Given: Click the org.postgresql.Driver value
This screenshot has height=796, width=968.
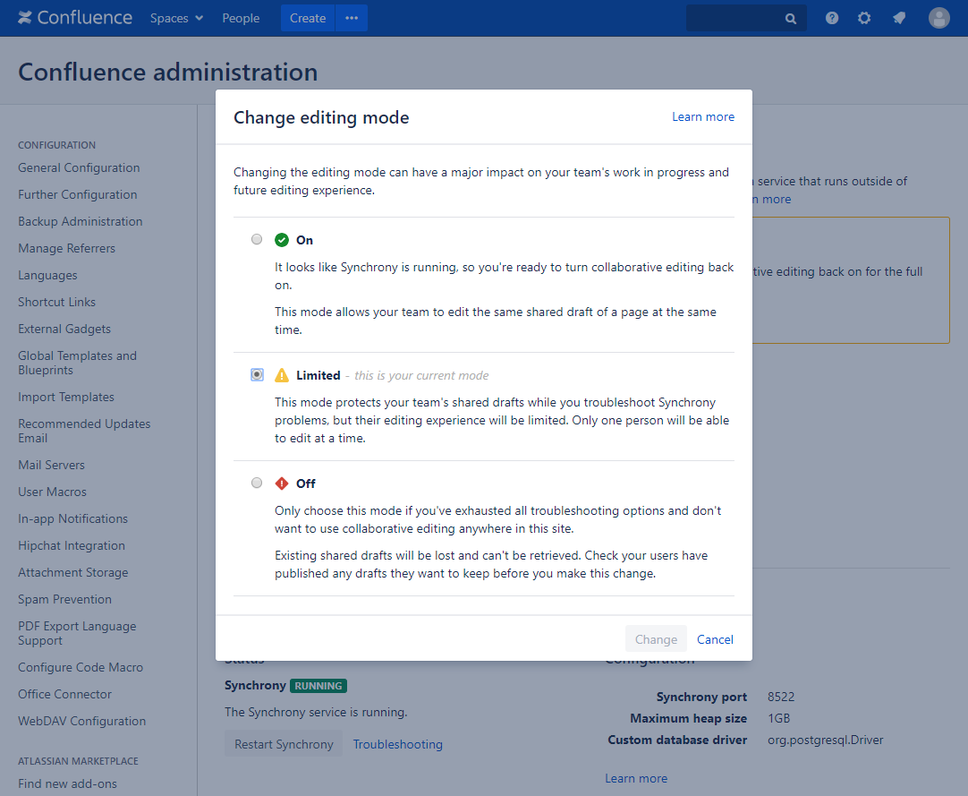Looking at the screenshot, I should (826, 740).
